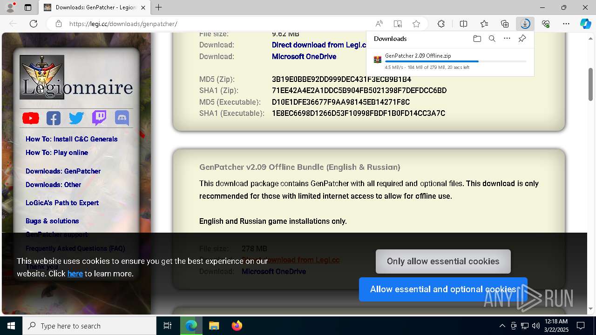Image resolution: width=596 pixels, height=335 pixels.
Task: Pin the Downloads panel
Action: [522, 39]
